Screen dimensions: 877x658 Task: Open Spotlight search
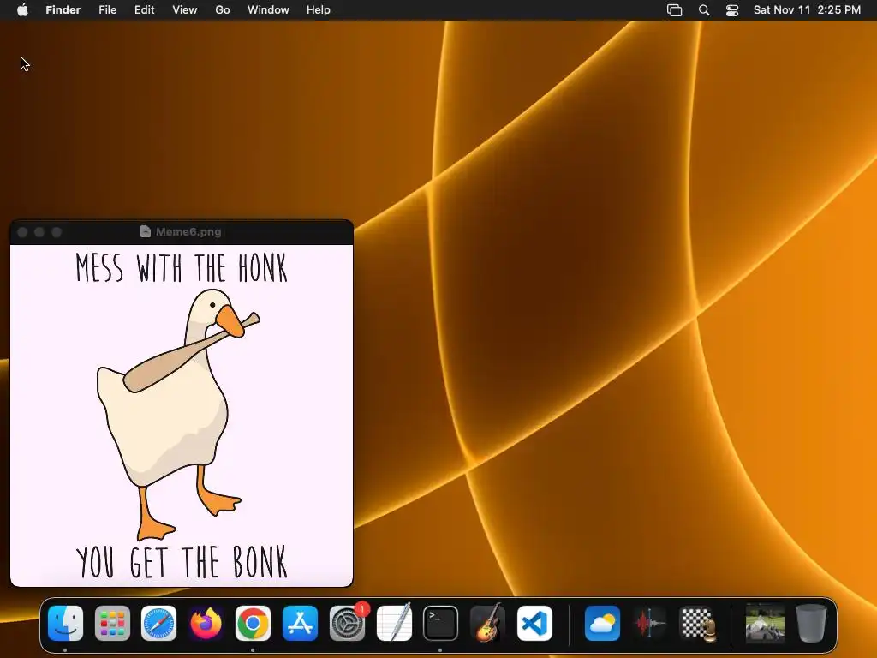[704, 10]
